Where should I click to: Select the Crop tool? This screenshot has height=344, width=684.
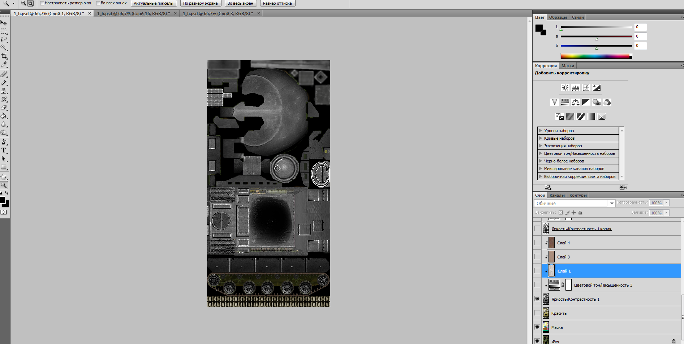point(4,56)
